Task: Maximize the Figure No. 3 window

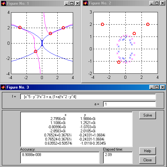Action: click(x=157, y=87)
